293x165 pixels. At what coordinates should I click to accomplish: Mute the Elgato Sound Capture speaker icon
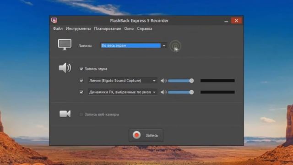pos(163,81)
